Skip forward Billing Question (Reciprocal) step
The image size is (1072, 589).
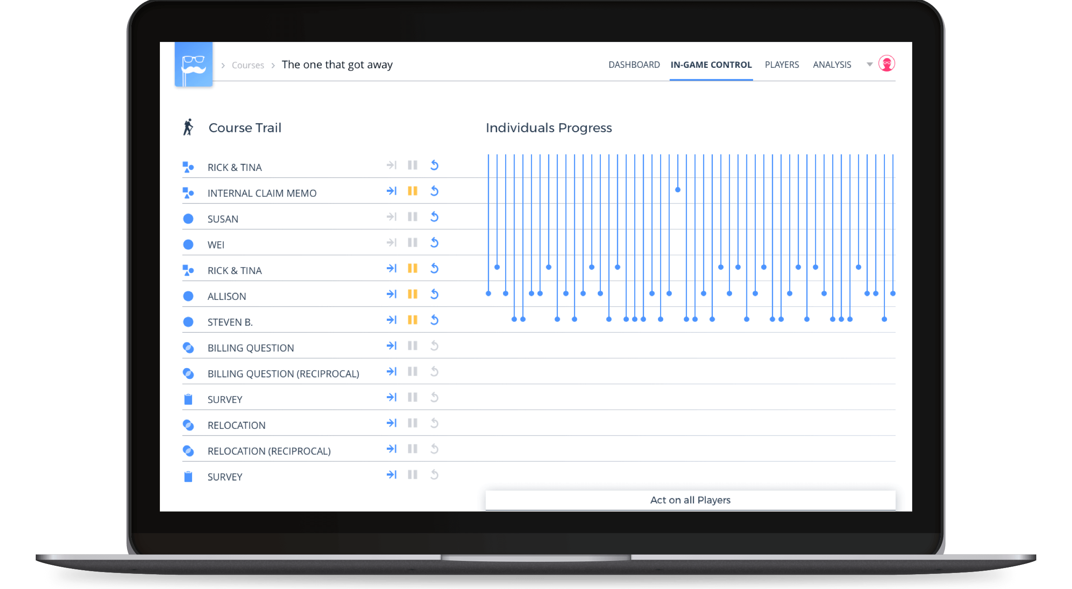click(391, 372)
